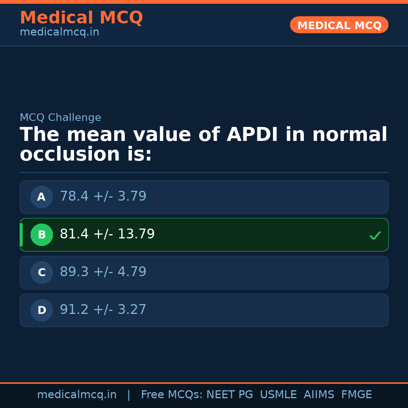Click the circular C option badge

click(42, 272)
